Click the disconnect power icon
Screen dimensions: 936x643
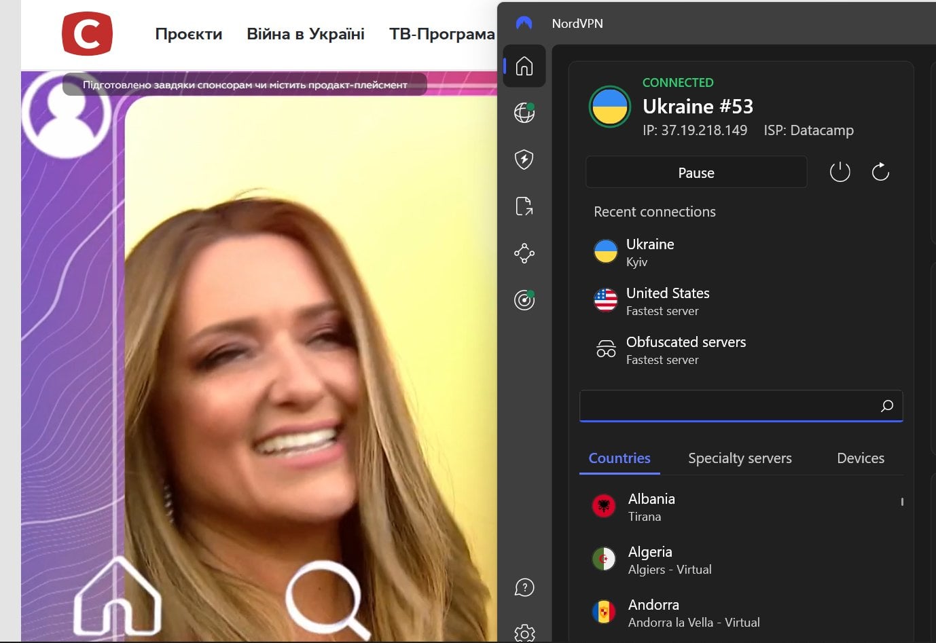(840, 172)
